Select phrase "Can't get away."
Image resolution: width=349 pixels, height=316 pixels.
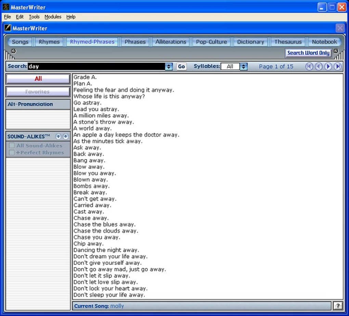tap(95, 199)
